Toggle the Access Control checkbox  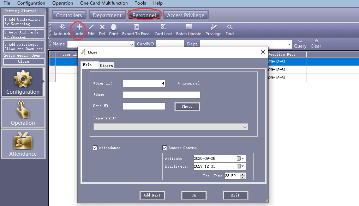click(164, 148)
